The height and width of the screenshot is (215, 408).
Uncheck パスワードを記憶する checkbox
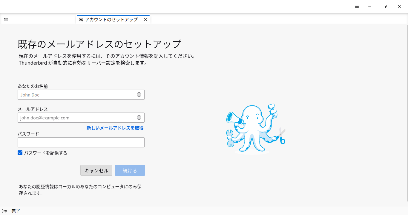[x=20, y=153]
